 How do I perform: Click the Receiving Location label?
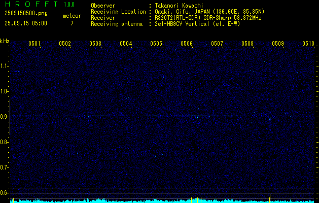coord(118,12)
